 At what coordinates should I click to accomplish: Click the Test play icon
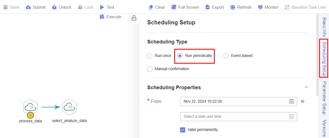click(x=102, y=7)
